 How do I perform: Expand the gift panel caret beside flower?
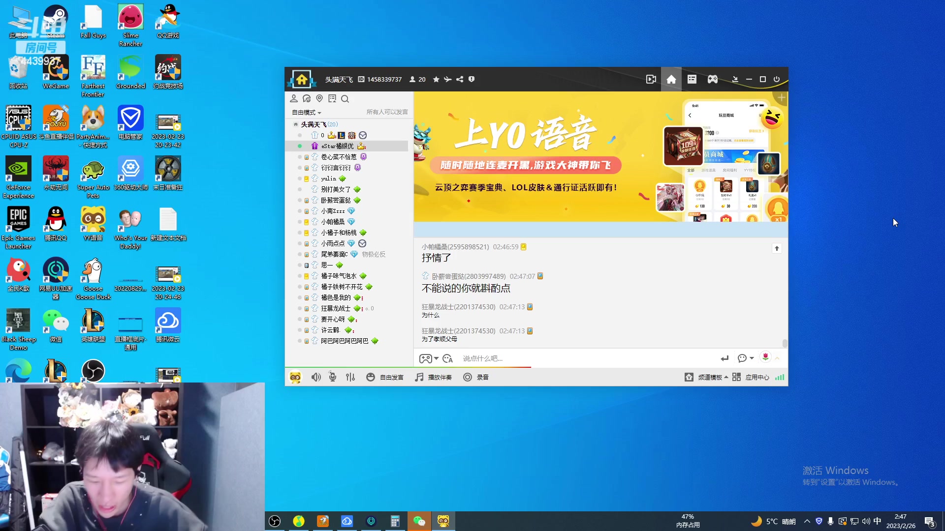(777, 358)
